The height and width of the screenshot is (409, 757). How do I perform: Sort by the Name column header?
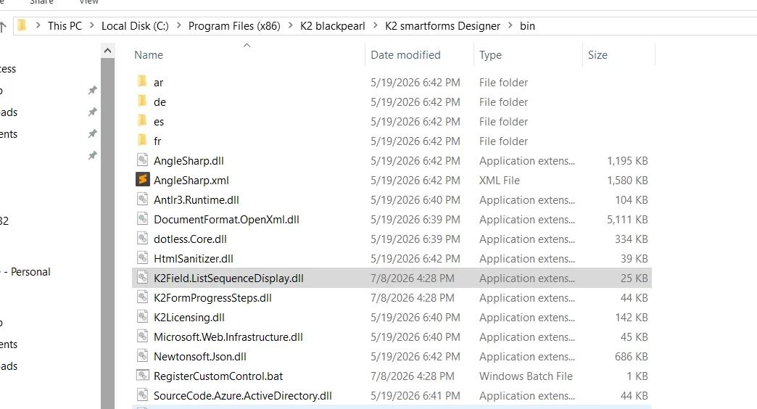pos(148,55)
